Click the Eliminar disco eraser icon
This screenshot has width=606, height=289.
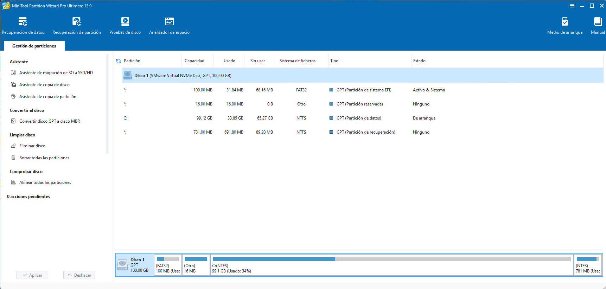tap(13, 146)
